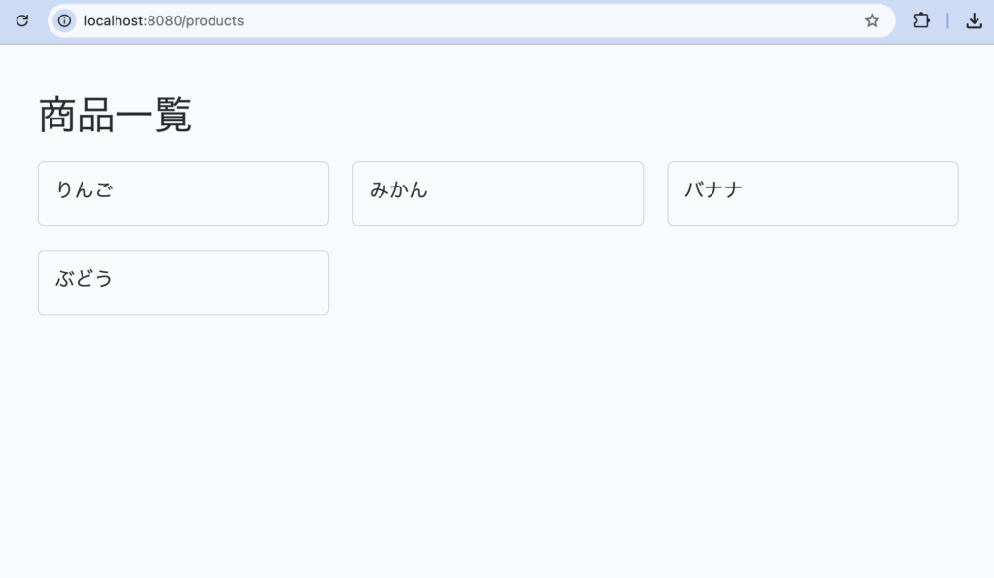Open the Extensions puzzle menu
This screenshot has height=578, width=994.
[x=921, y=21]
